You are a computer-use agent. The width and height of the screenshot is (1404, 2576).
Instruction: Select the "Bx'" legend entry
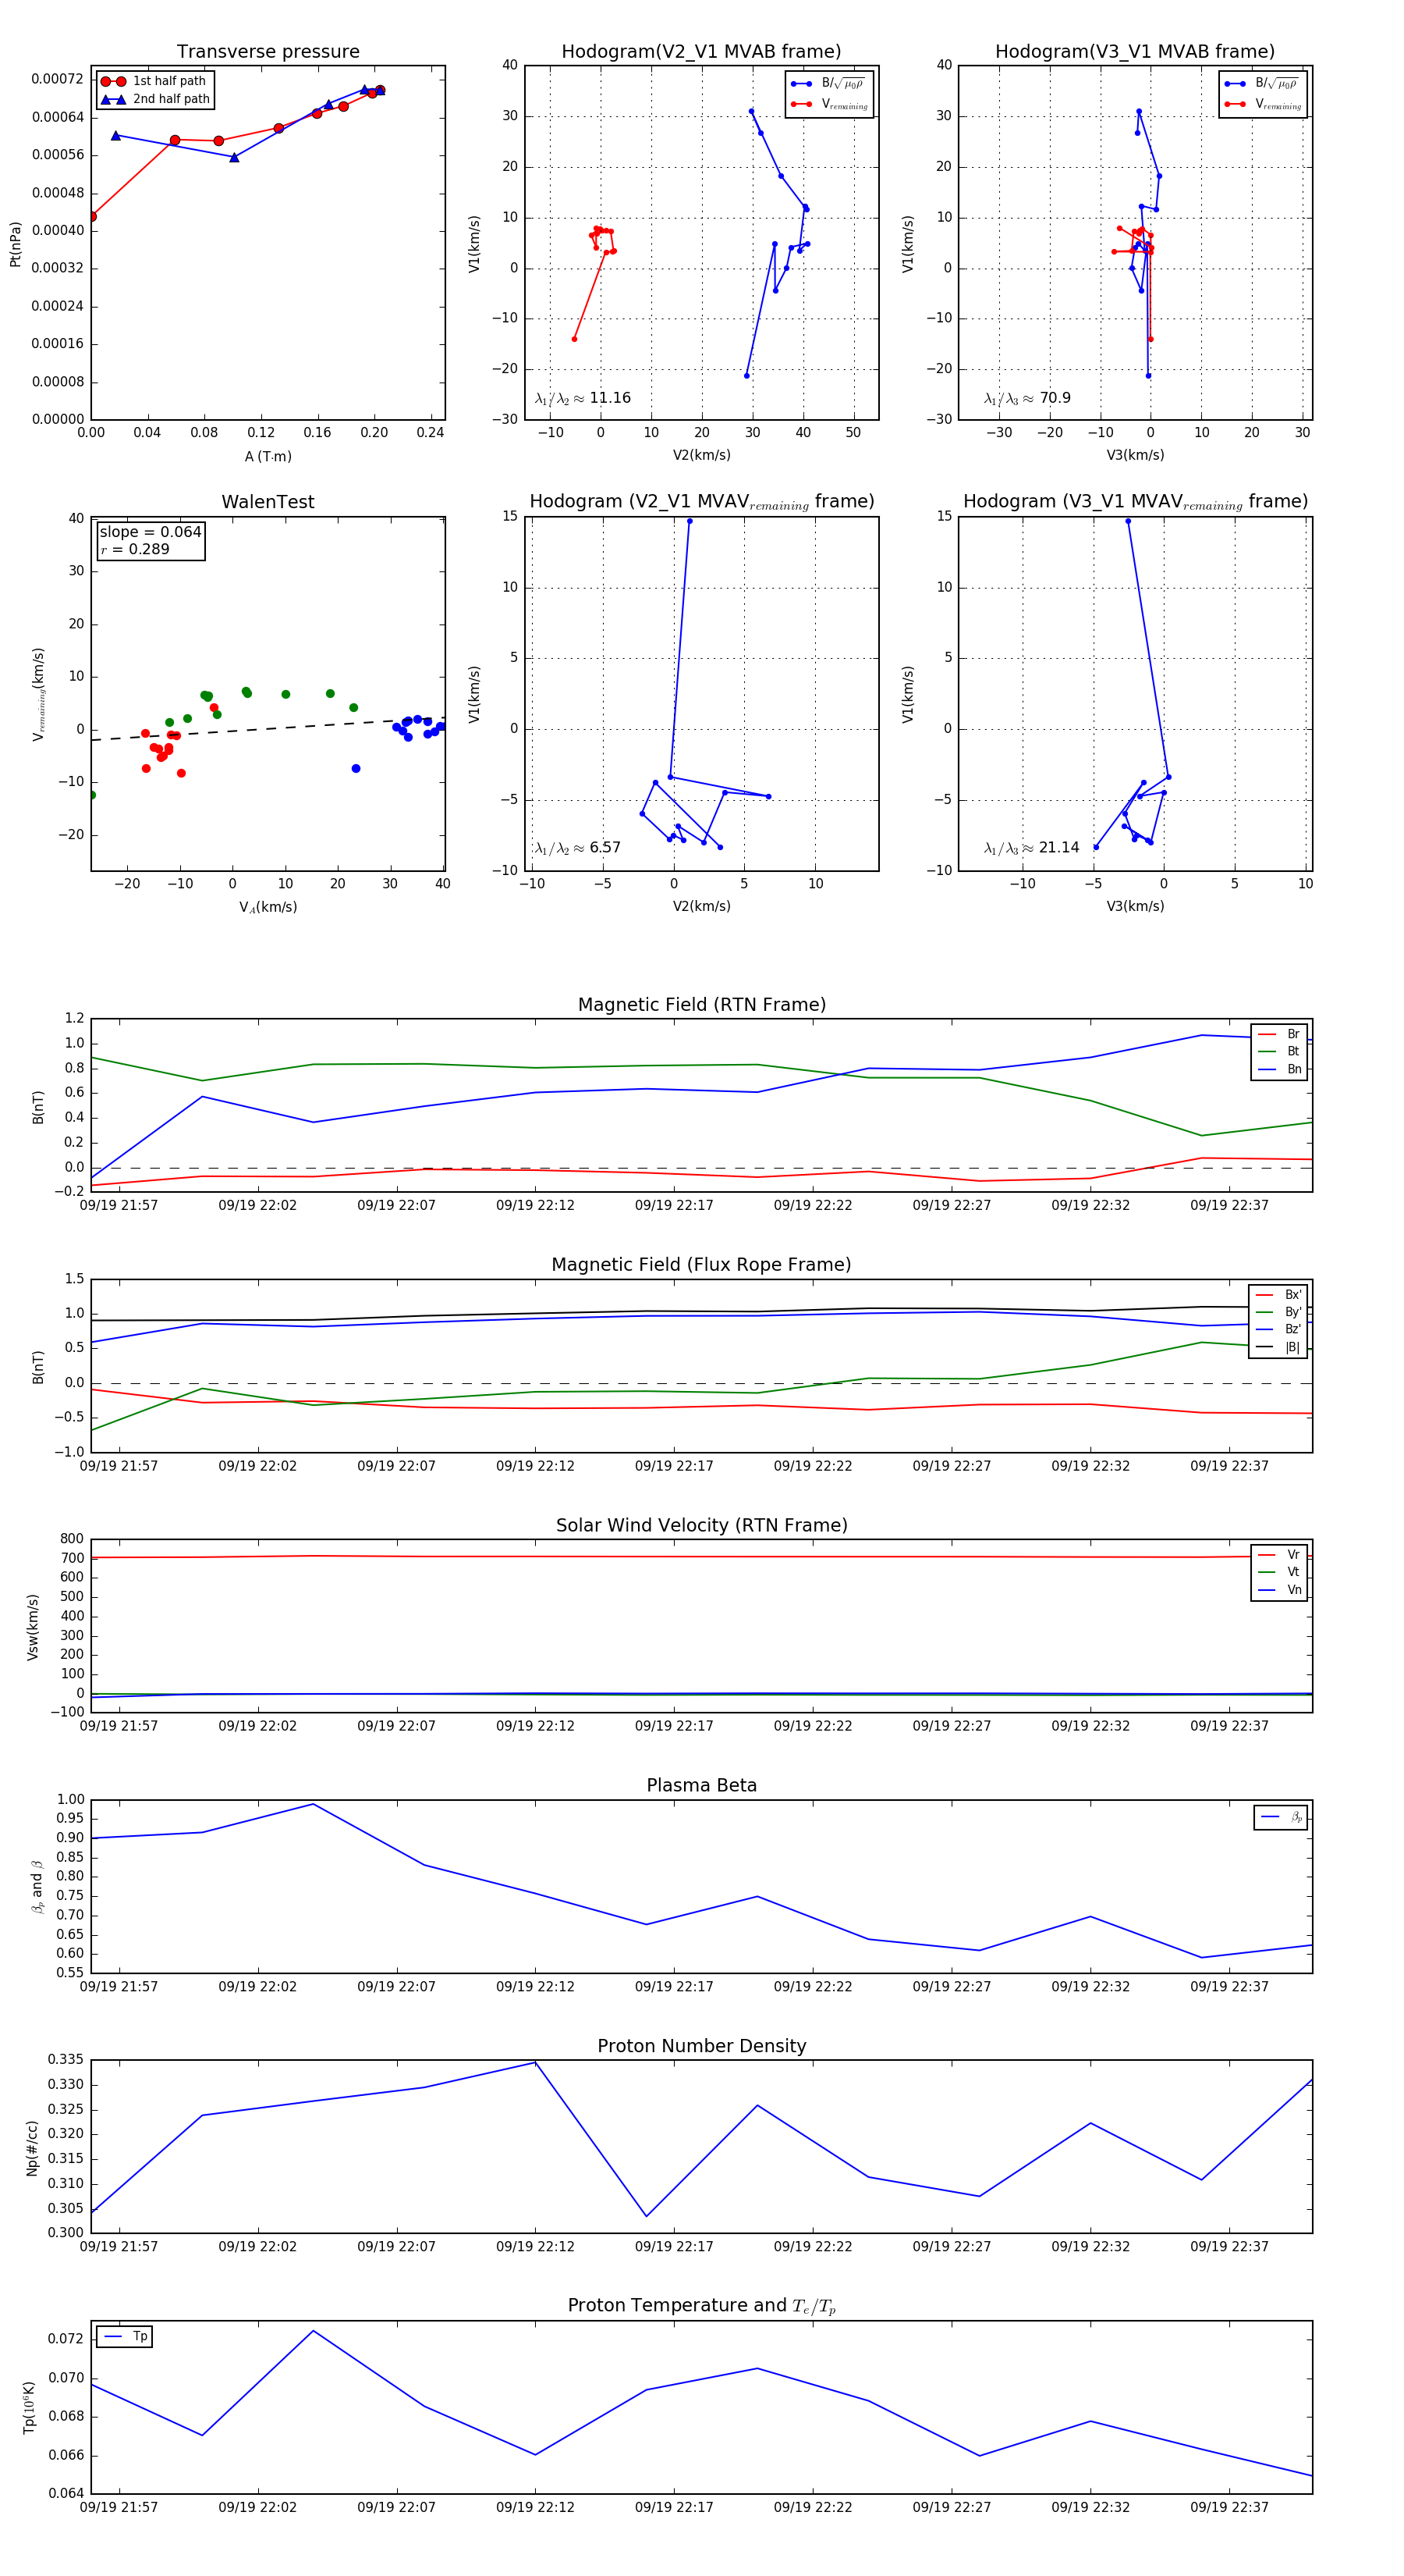(x=1278, y=1294)
